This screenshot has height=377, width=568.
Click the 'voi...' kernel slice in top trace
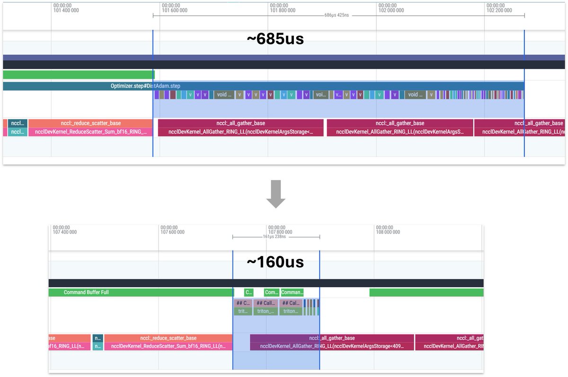[321, 94]
